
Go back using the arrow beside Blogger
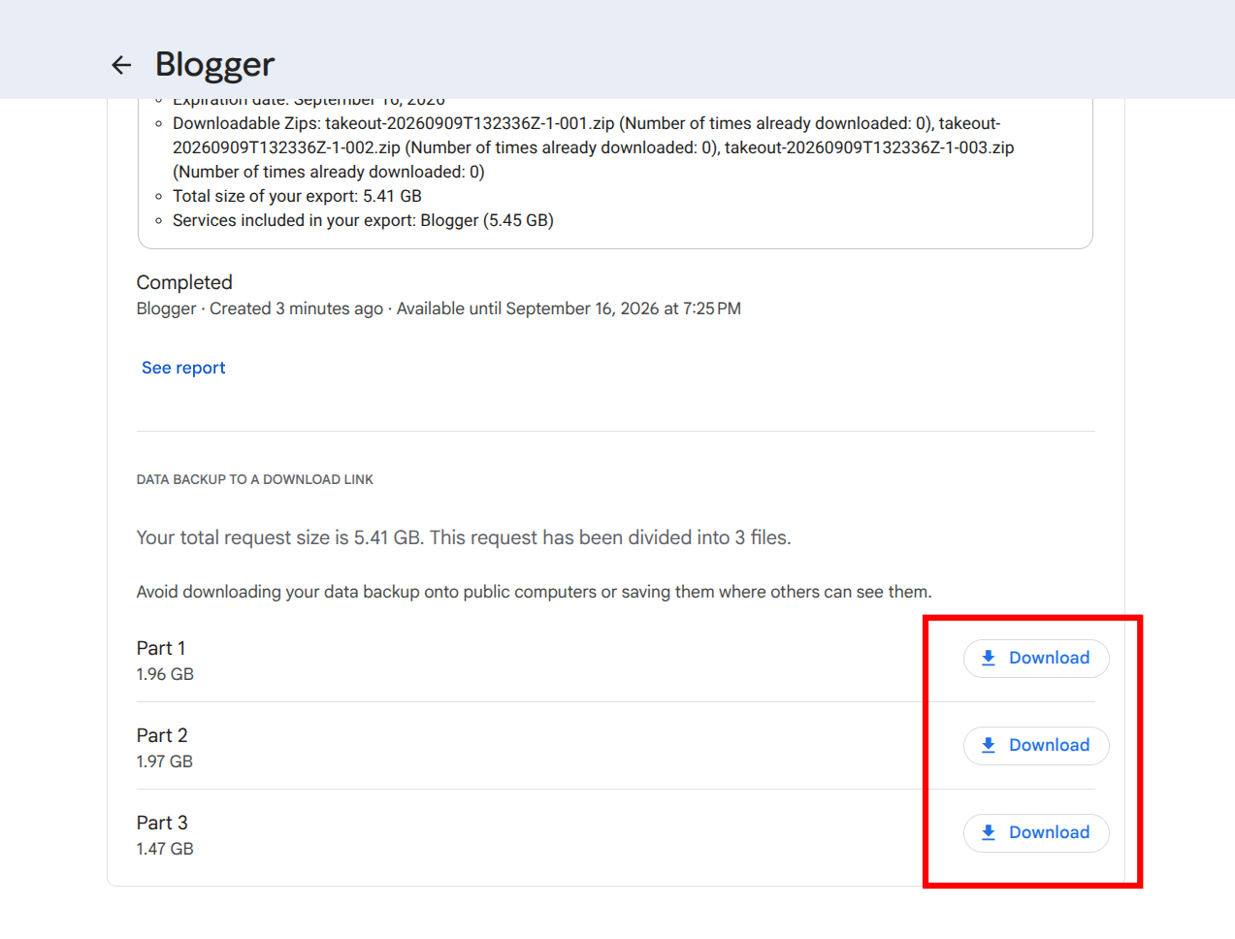click(x=121, y=65)
